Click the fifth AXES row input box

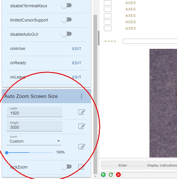point(108,28)
